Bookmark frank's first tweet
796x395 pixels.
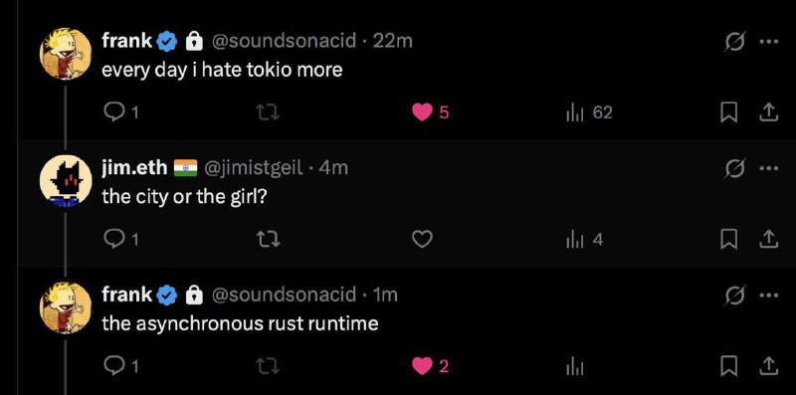[x=728, y=112]
